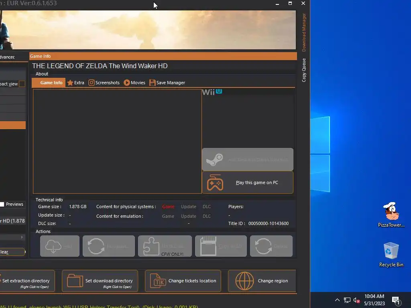Click Set extraction directory button
This screenshot has height=308, width=411.
(x=27, y=281)
